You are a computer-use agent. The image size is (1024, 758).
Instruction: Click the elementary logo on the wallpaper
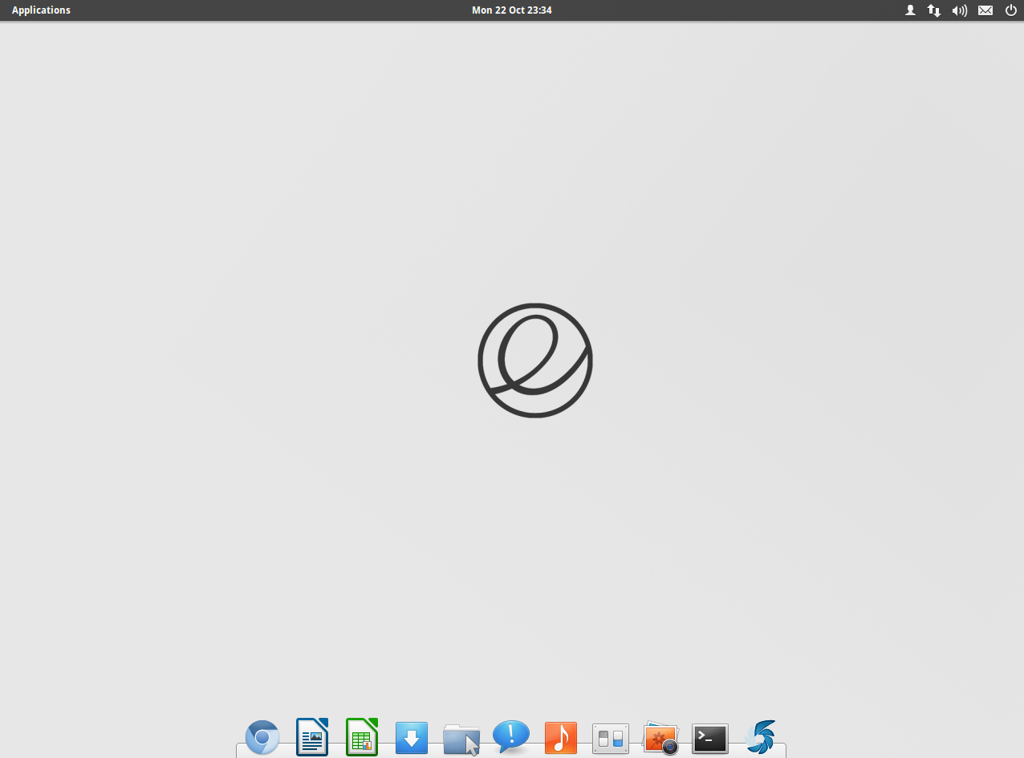(x=535, y=361)
